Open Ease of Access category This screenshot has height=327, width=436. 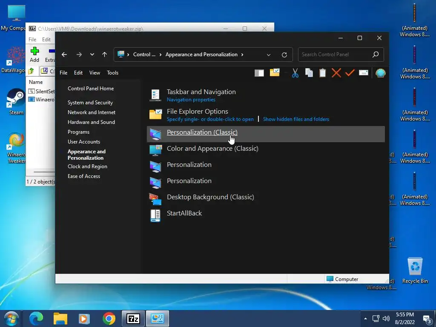tap(84, 176)
